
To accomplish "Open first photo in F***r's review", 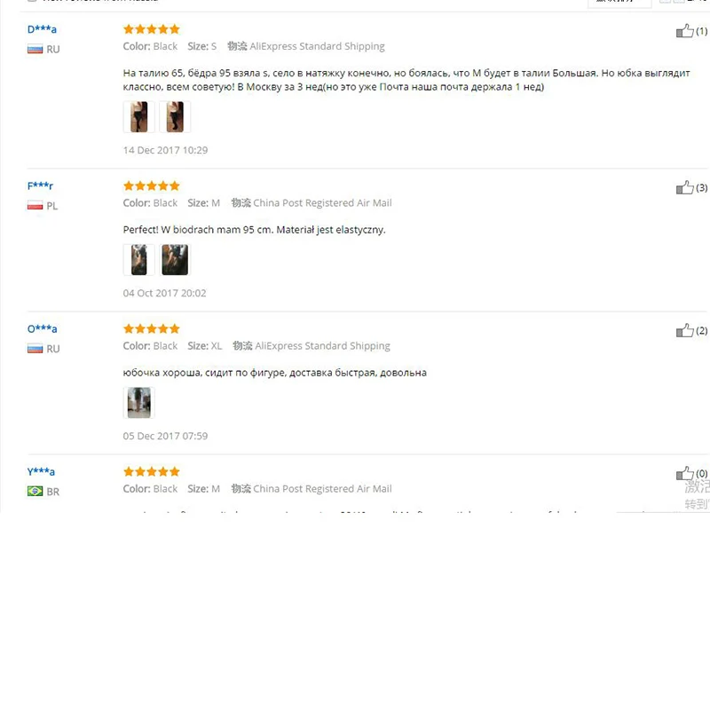I will pyautogui.click(x=139, y=259).
